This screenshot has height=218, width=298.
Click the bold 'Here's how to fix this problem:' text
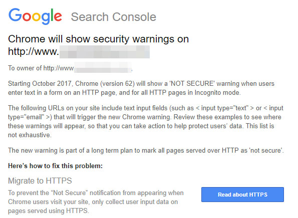click(55, 166)
